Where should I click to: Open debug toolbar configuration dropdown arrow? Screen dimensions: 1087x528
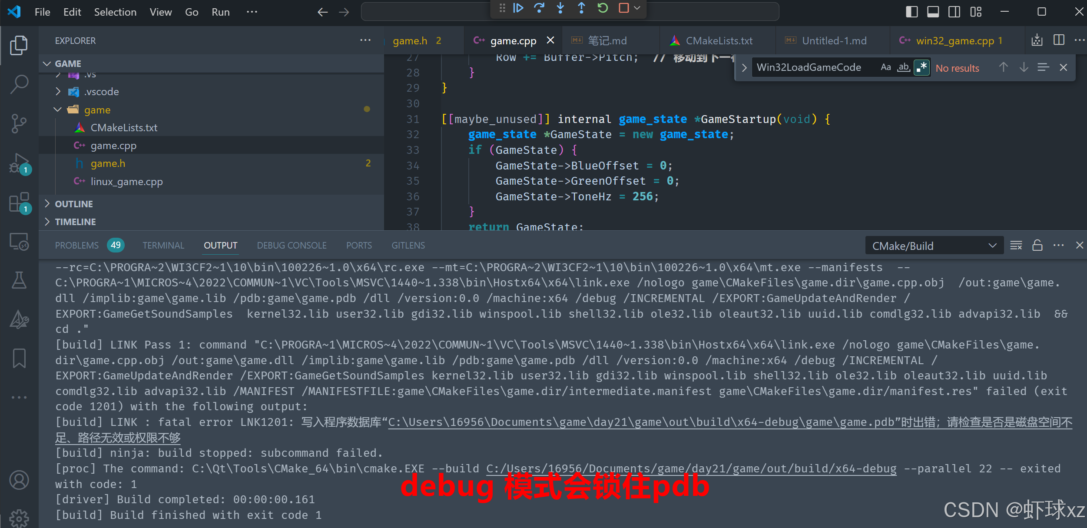(x=637, y=8)
